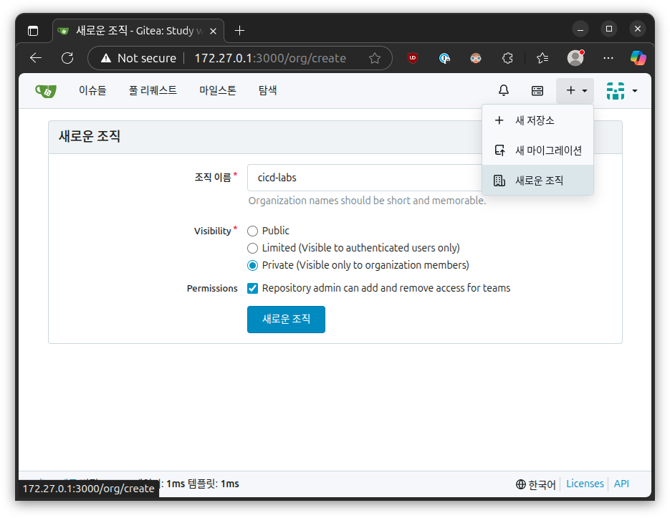The image size is (670, 518).
Task: Click the 조직 이름 input with cicd-labs
Action: coord(365,178)
